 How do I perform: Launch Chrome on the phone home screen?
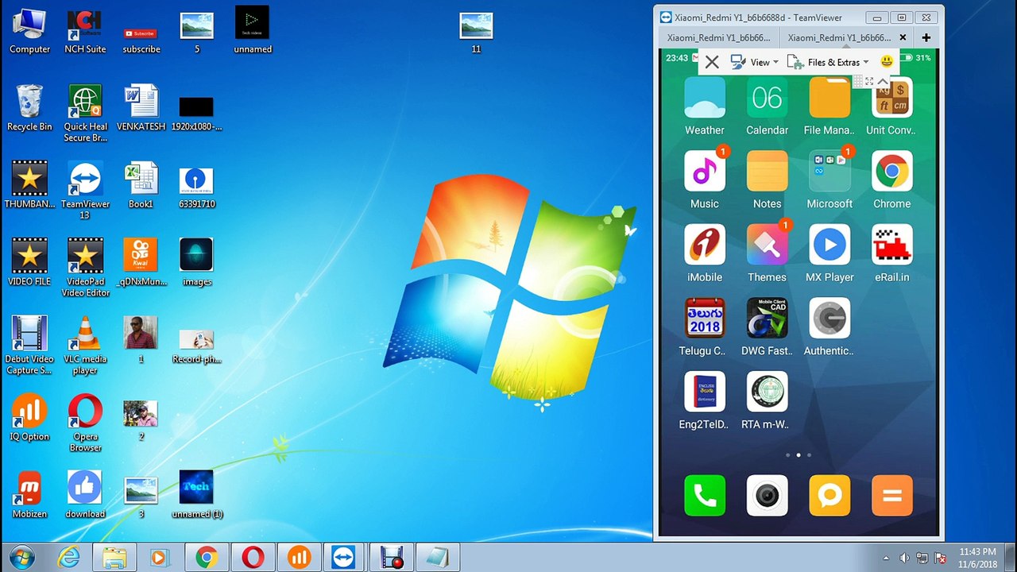(892, 172)
